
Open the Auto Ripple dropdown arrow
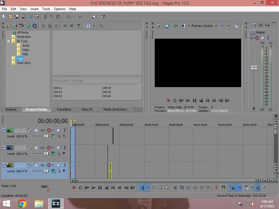(252, 188)
